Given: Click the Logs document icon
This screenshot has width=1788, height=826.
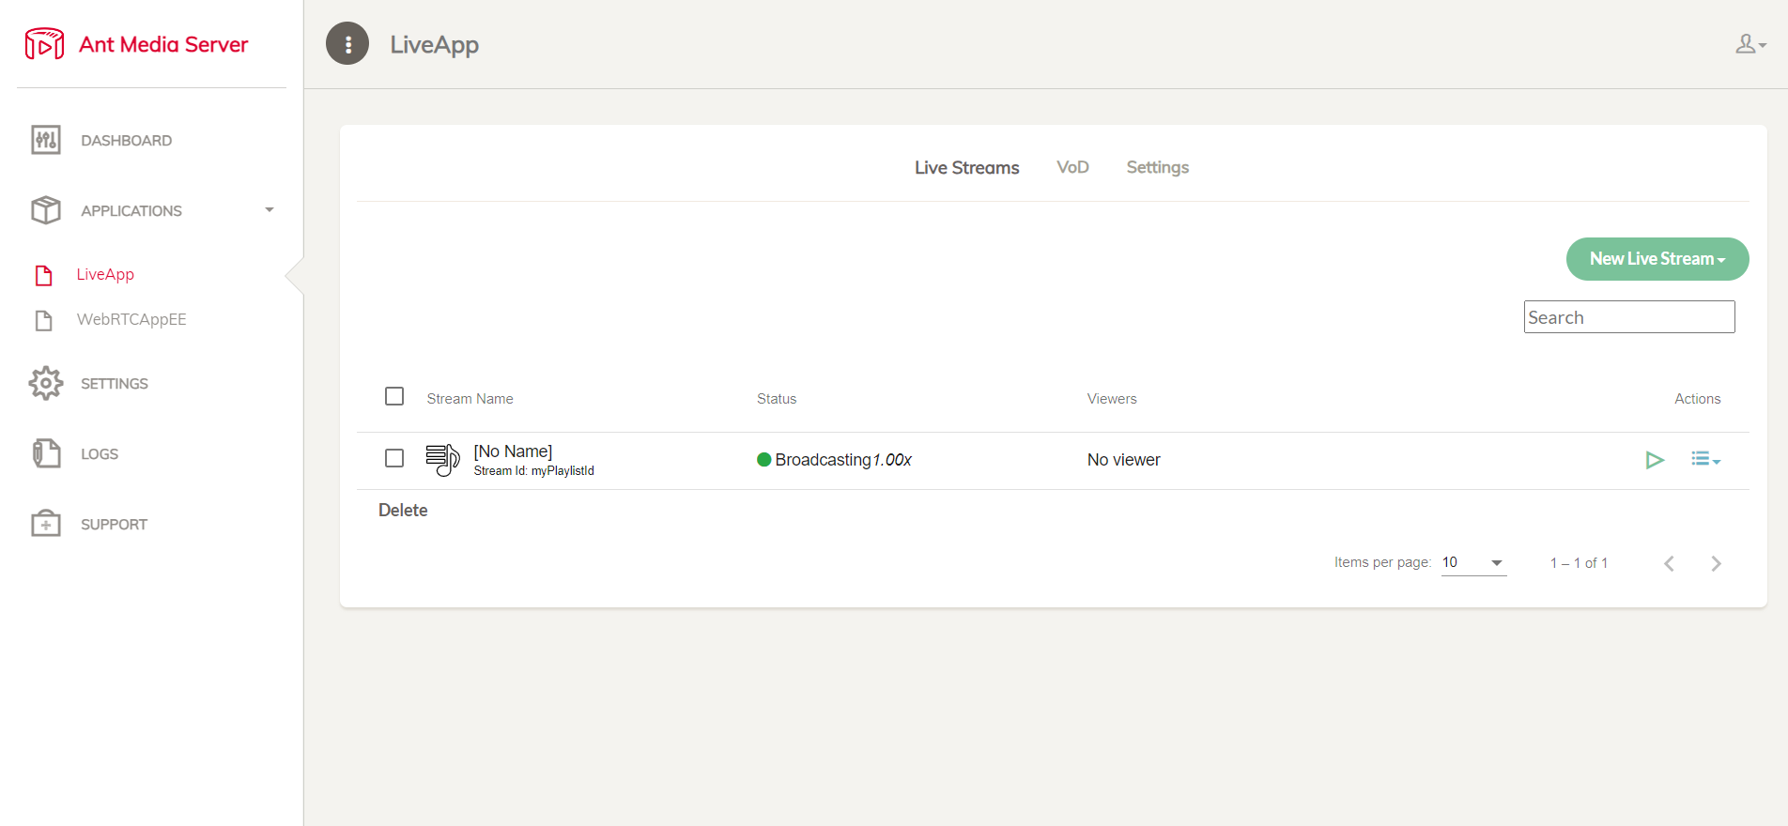Looking at the screenshot, I should (x=46, y=453).
